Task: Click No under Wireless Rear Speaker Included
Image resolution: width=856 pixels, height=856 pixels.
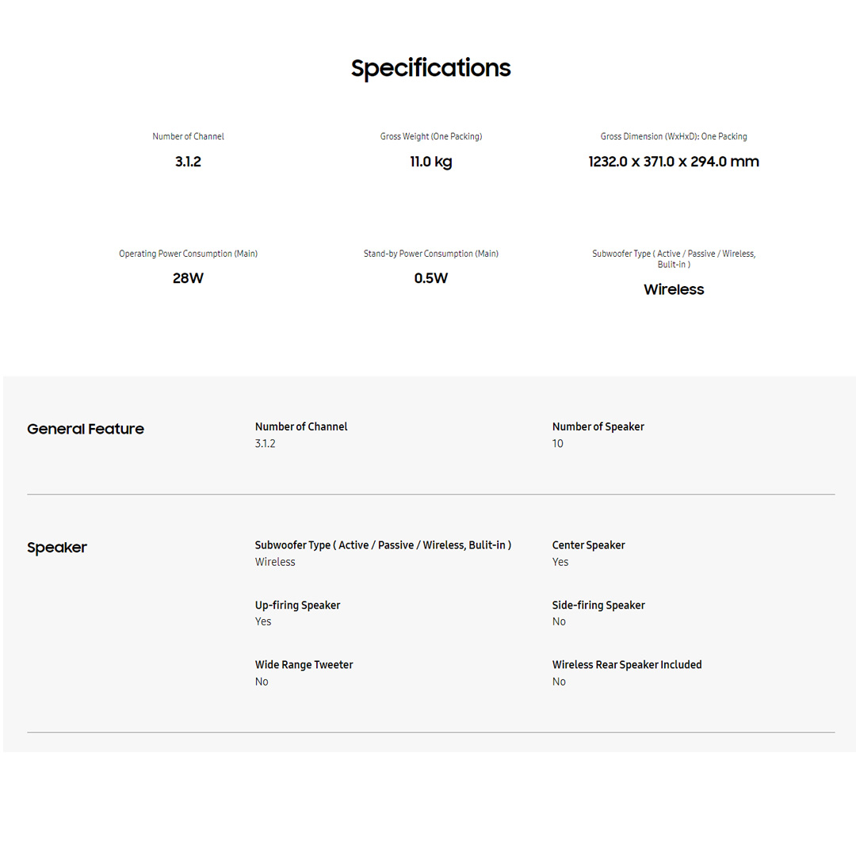Action: pyautogui.click(x=559, y=682)
